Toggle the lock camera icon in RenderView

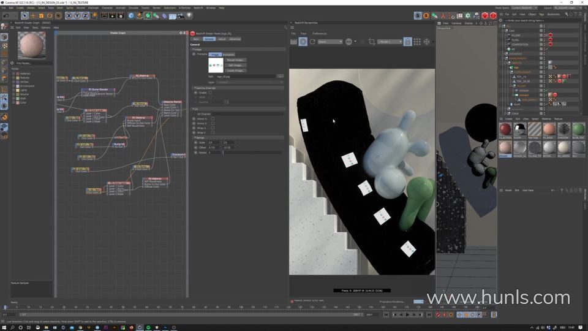408,42
